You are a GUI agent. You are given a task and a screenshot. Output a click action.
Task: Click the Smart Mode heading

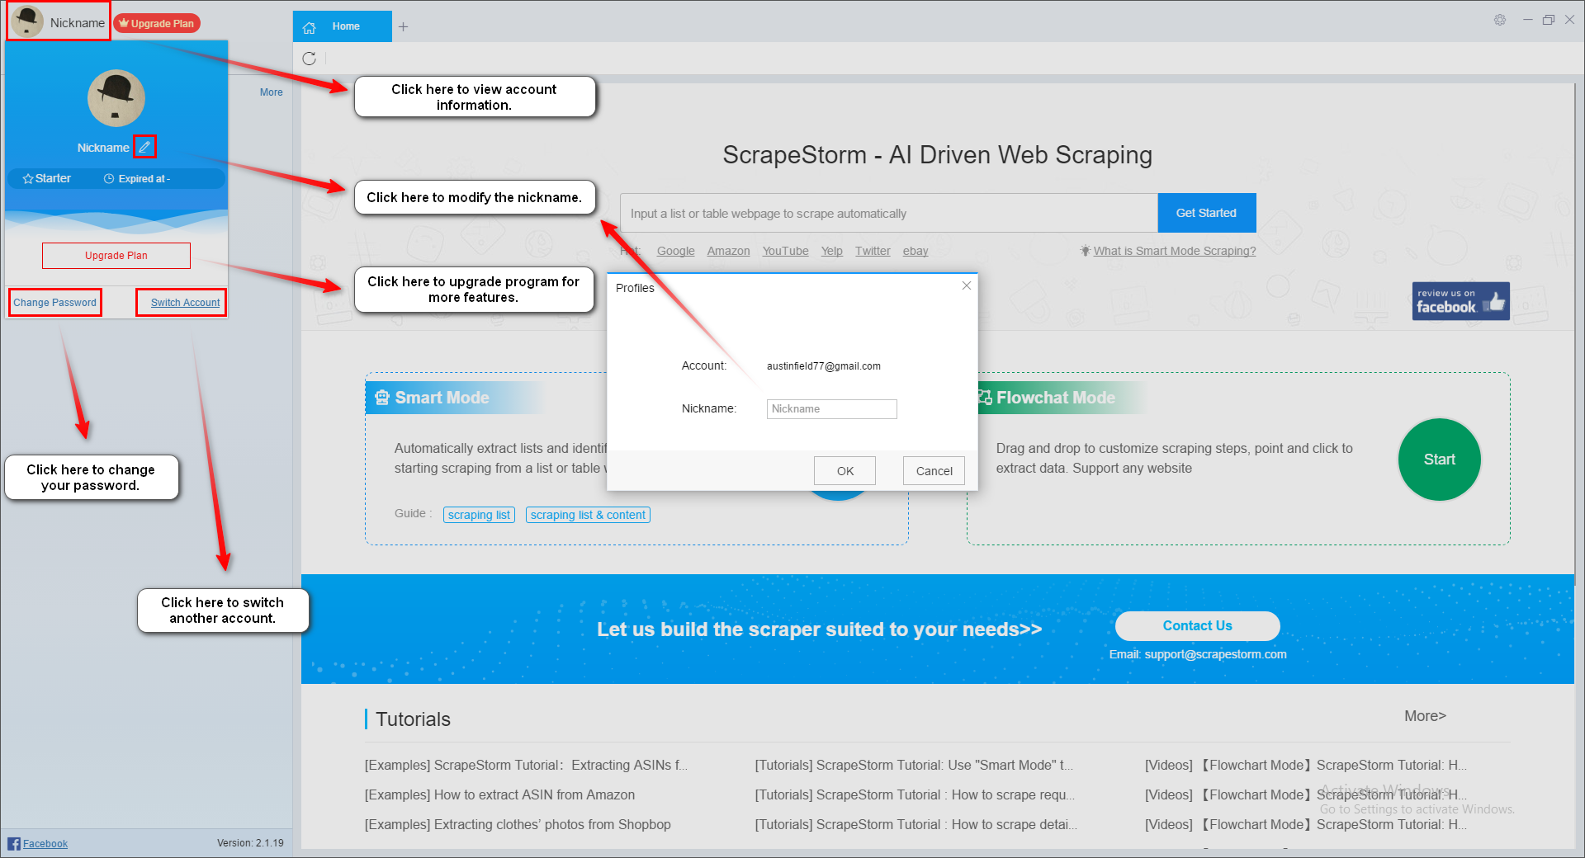coord(442,398)
